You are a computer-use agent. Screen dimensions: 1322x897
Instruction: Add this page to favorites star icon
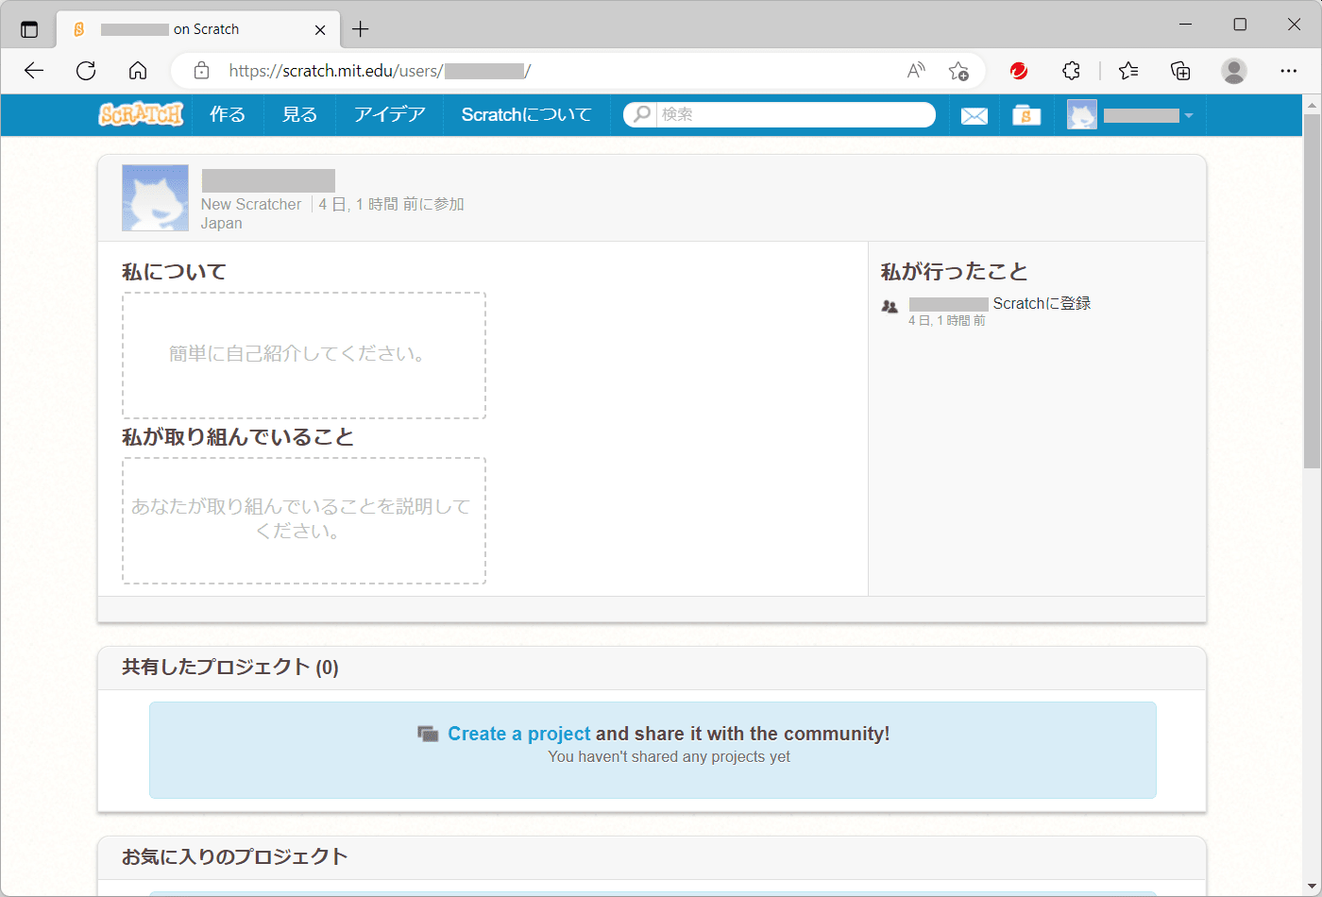coord(958,71)
